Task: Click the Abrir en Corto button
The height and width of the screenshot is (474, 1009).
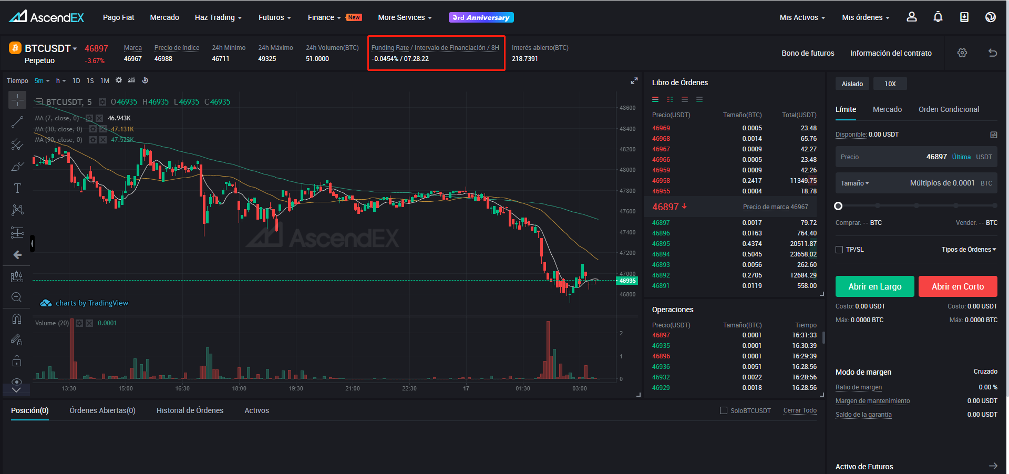Action: 957,286
